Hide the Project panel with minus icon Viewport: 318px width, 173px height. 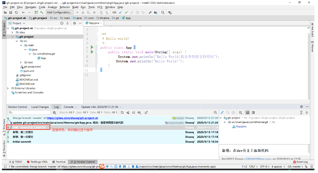(80, 23)
